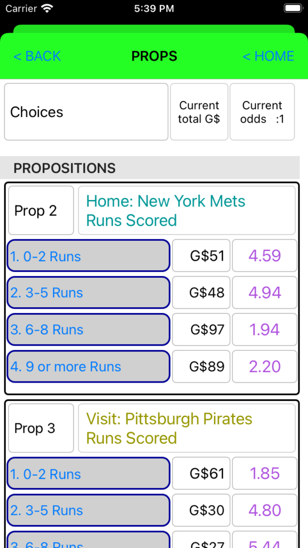The height and width of the screenshot is (548, 308).
Task: Choose Pirates 3-5 Runs option in Prop 3
Action: click(x=88, y=511)
